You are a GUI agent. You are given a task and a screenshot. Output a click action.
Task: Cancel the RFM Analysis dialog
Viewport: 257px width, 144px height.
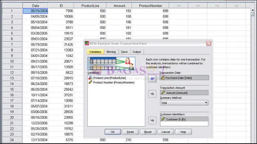click(166, 132)
